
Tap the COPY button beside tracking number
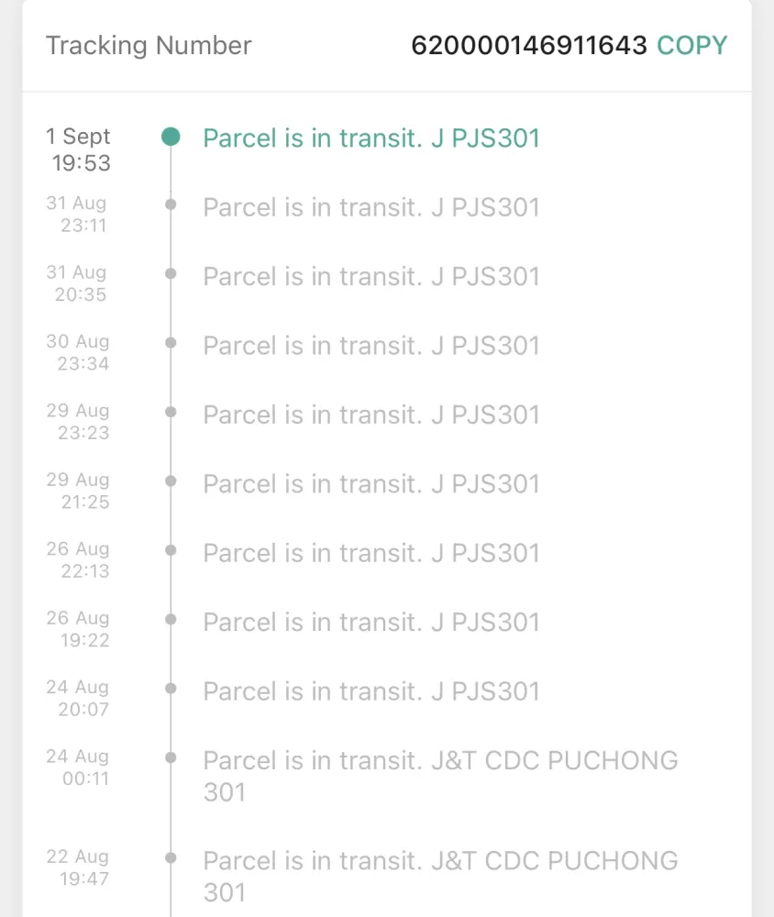pos(691,45)
